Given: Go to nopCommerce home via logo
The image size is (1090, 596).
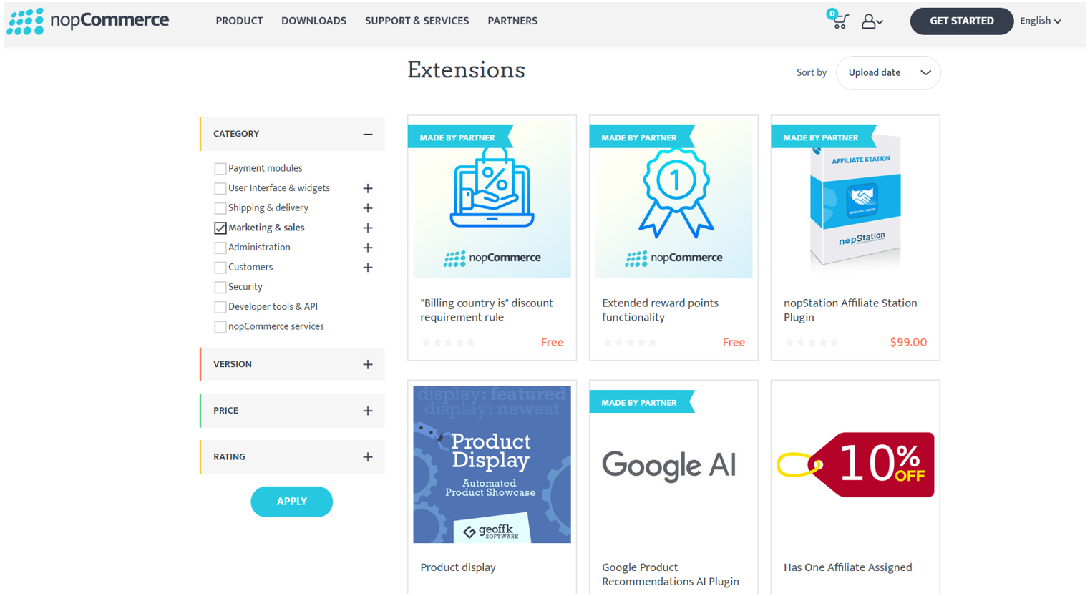Looking at the screenshot, I should 88,21.
